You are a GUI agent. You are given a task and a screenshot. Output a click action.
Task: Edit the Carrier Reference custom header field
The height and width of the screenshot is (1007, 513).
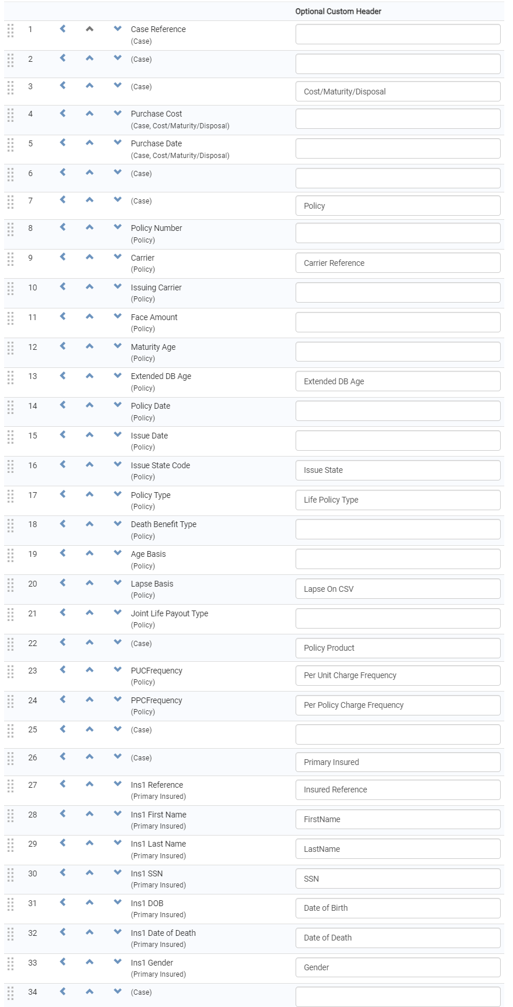pyautogui.click(x=398, y=263)
